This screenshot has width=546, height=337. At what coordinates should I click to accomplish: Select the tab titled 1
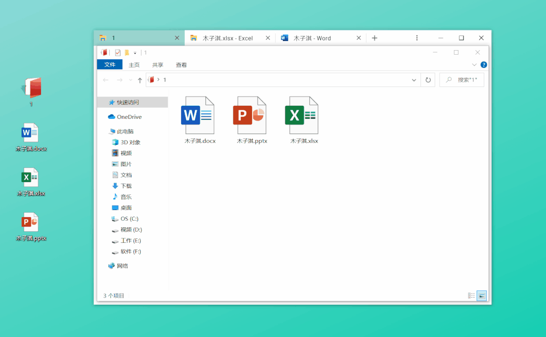coord(139,38)
